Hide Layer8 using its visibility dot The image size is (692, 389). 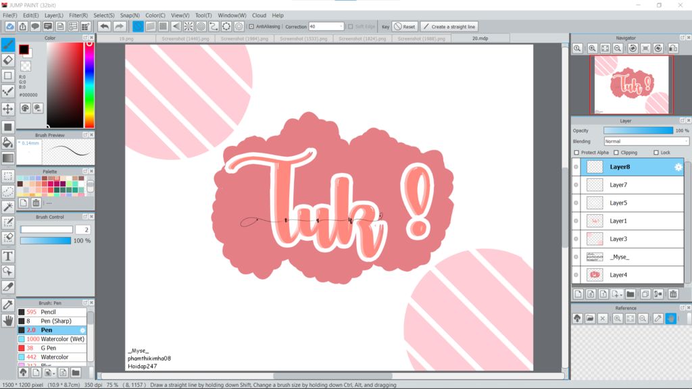576,167
